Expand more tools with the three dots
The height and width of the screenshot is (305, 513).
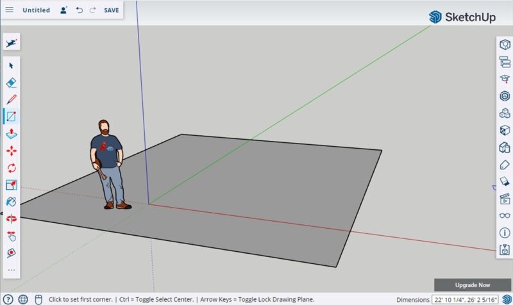(12, 270)
